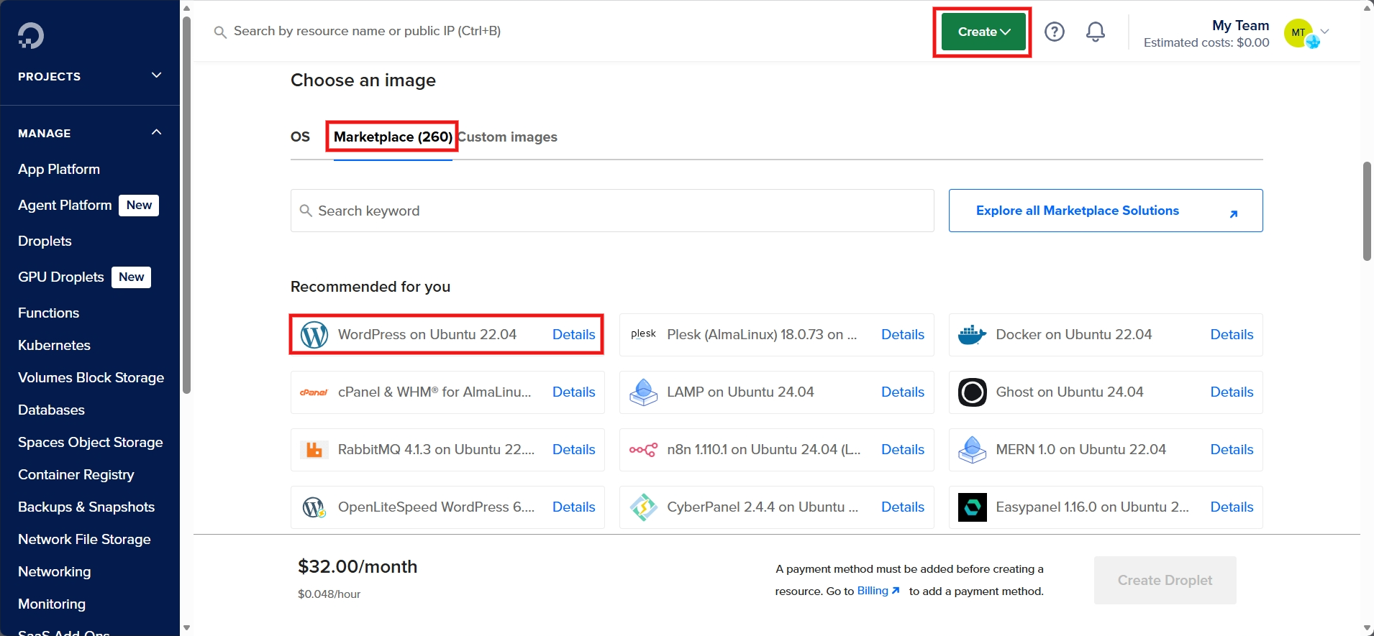Open the help question mark icon
Screen dimensions: 1374x636
point(1054,32)
